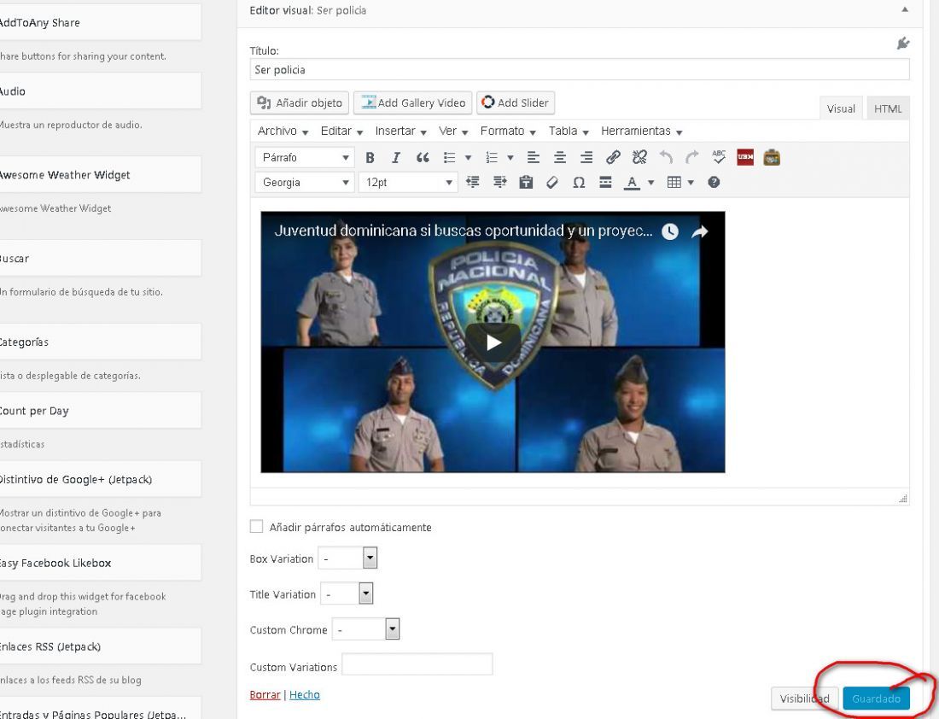The width and height of the screenshot is (939, 719).
Task: Click the briefcase toolbar icon
Action: 772,157
